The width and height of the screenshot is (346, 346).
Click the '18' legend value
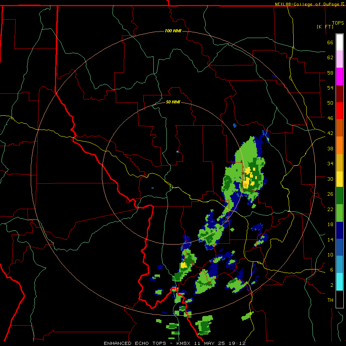[330, 225]
